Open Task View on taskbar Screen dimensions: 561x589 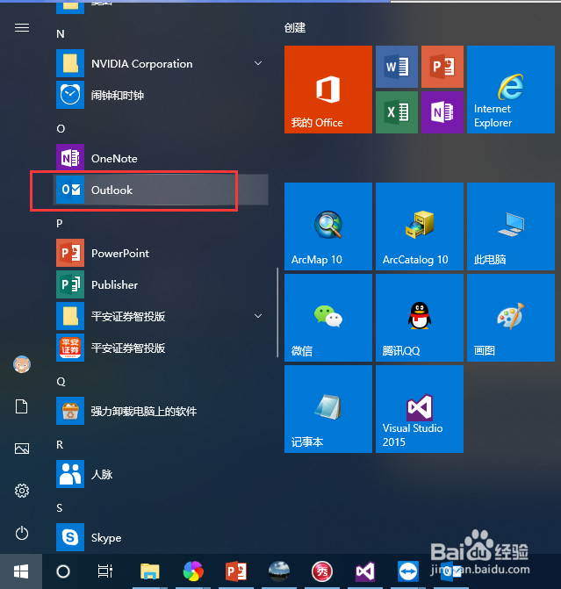tap(105, 571)
